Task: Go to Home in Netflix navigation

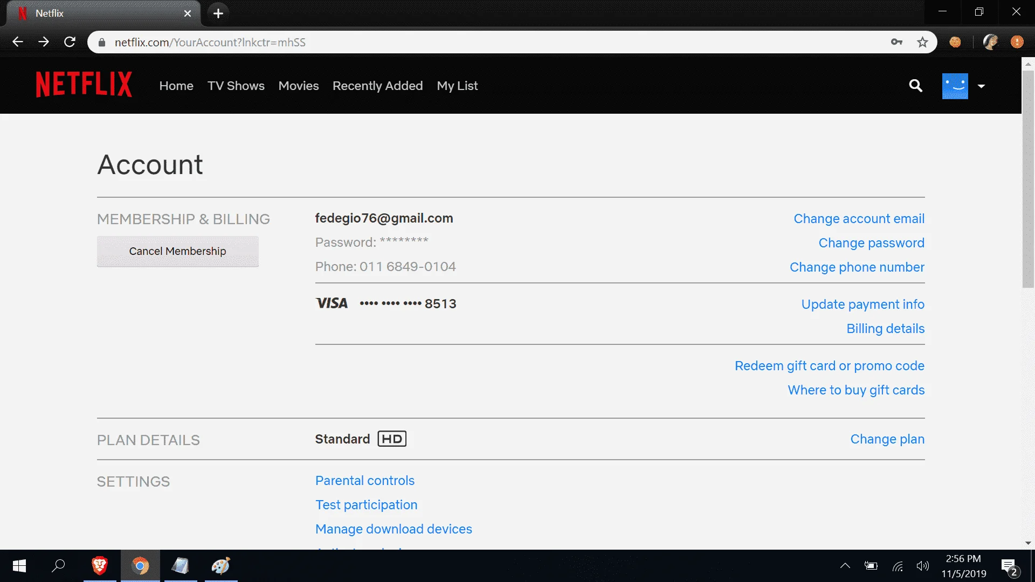Action: point(176,86)
